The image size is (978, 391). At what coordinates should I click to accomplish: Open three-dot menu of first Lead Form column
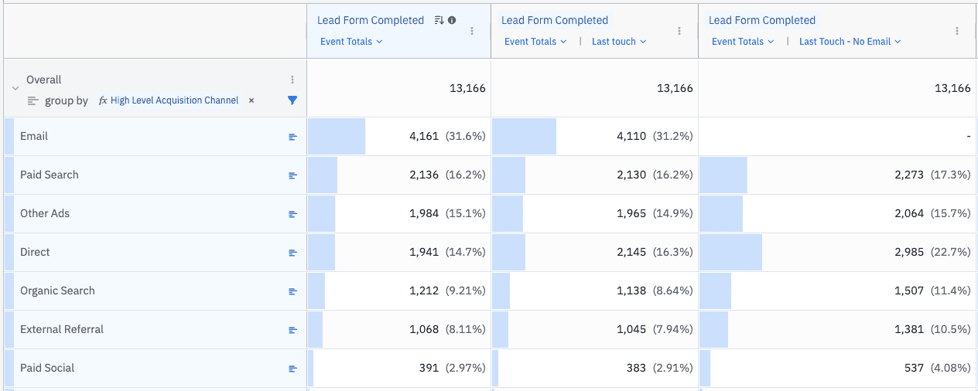[x=472, y=31]
